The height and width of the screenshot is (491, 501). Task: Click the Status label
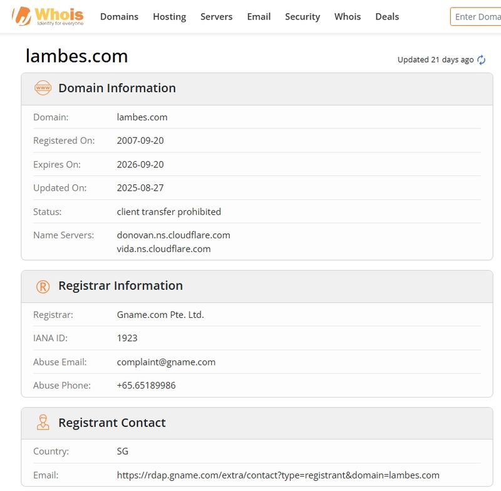tap(48, 212)
